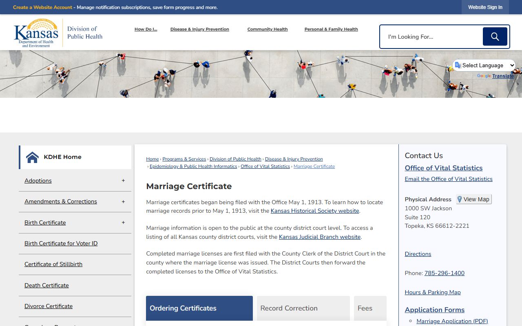The height and width of the screenshot is (326, 522).
Task: Expand the Adoptions submenu plus sign
Action: tap(123, 181)
